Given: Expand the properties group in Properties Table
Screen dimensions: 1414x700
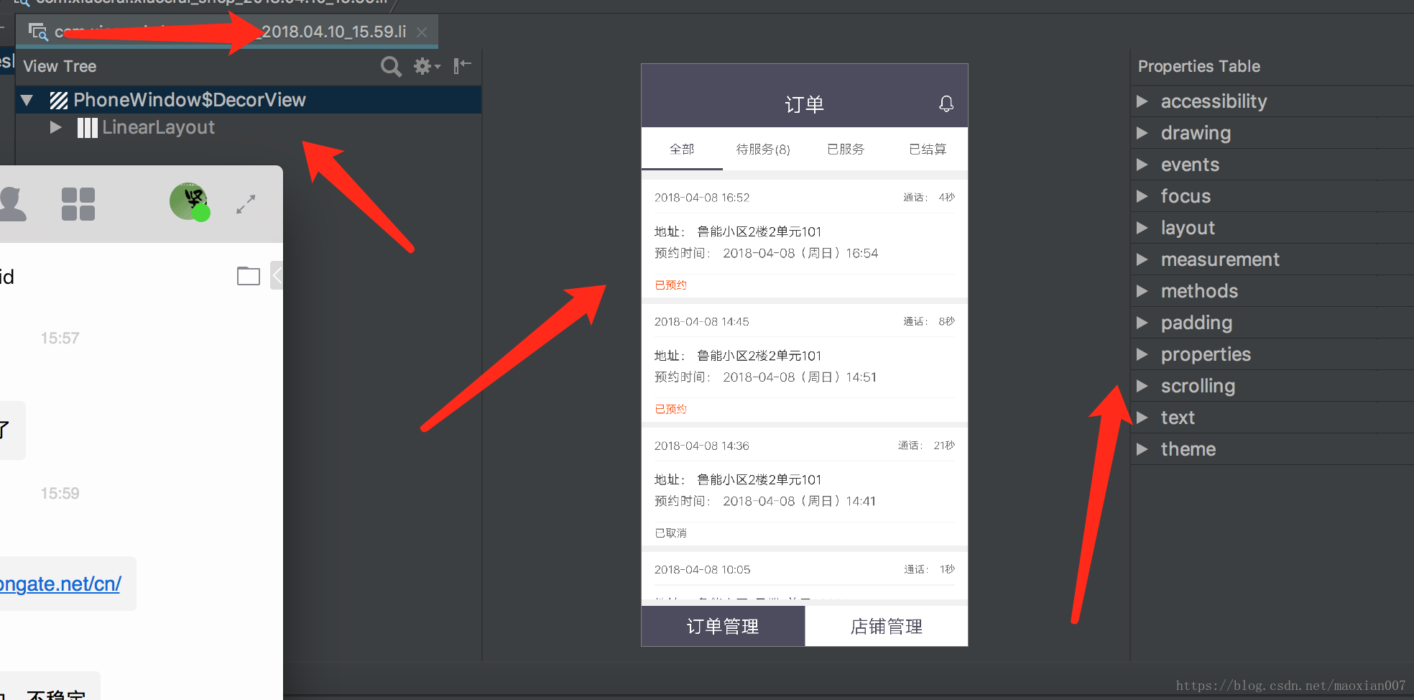Looking at the screenshot, I should pos(1142,354).
